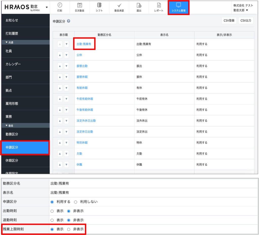The image size is (259, 235).
Task: Open the 日次勤怠 calendar icon
Action: (x=79, y=5)
